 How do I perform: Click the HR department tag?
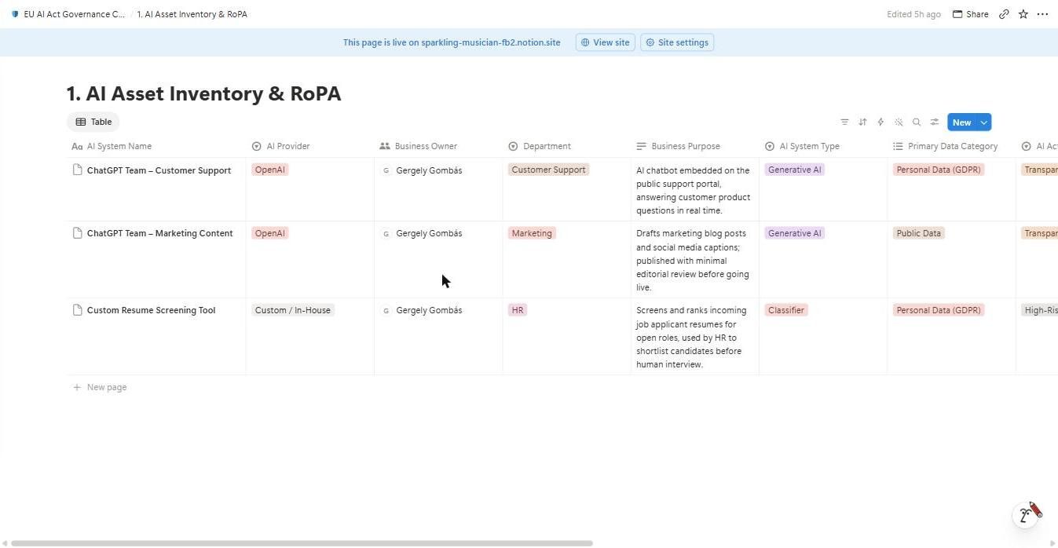[x=518, y=310]
